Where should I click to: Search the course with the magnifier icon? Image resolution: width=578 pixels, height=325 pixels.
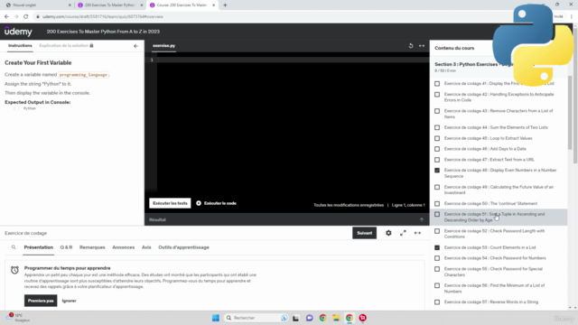[14, 247]
